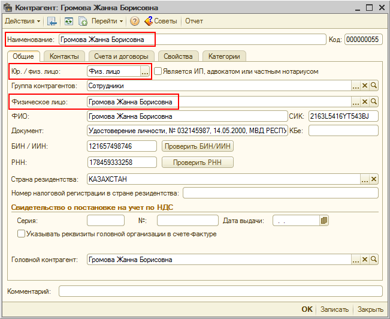Switch to the Контакты tab
The width and height of the screenshot is (390, 319).
[x=64, y=56]
